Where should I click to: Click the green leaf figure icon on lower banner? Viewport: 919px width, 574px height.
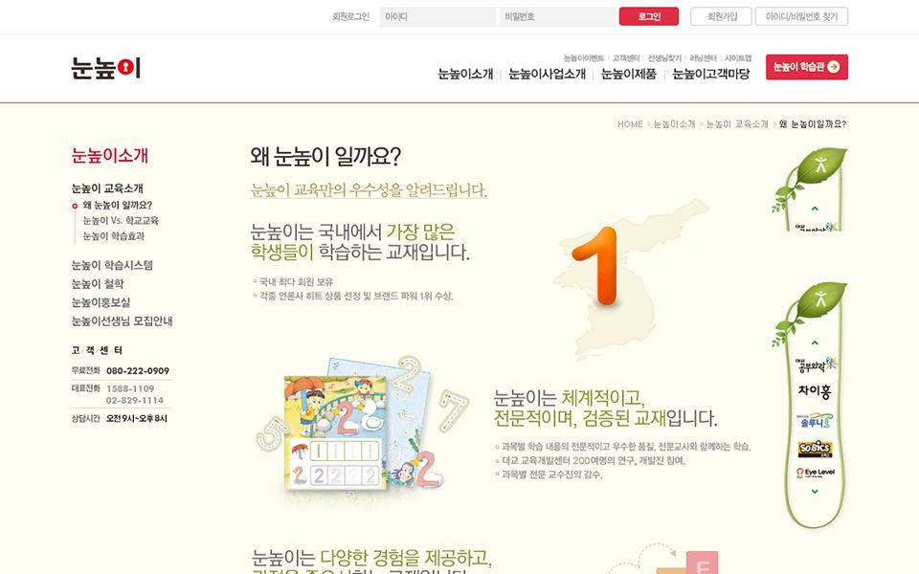coord(821,298)
